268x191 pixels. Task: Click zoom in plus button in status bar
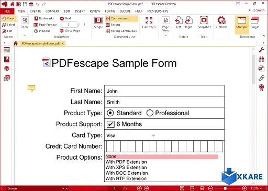pyautogui.click(x=244, y=188)
